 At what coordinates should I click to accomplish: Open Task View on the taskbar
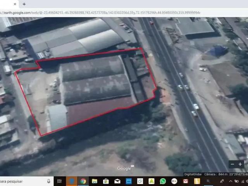click(x=60, y=181)
